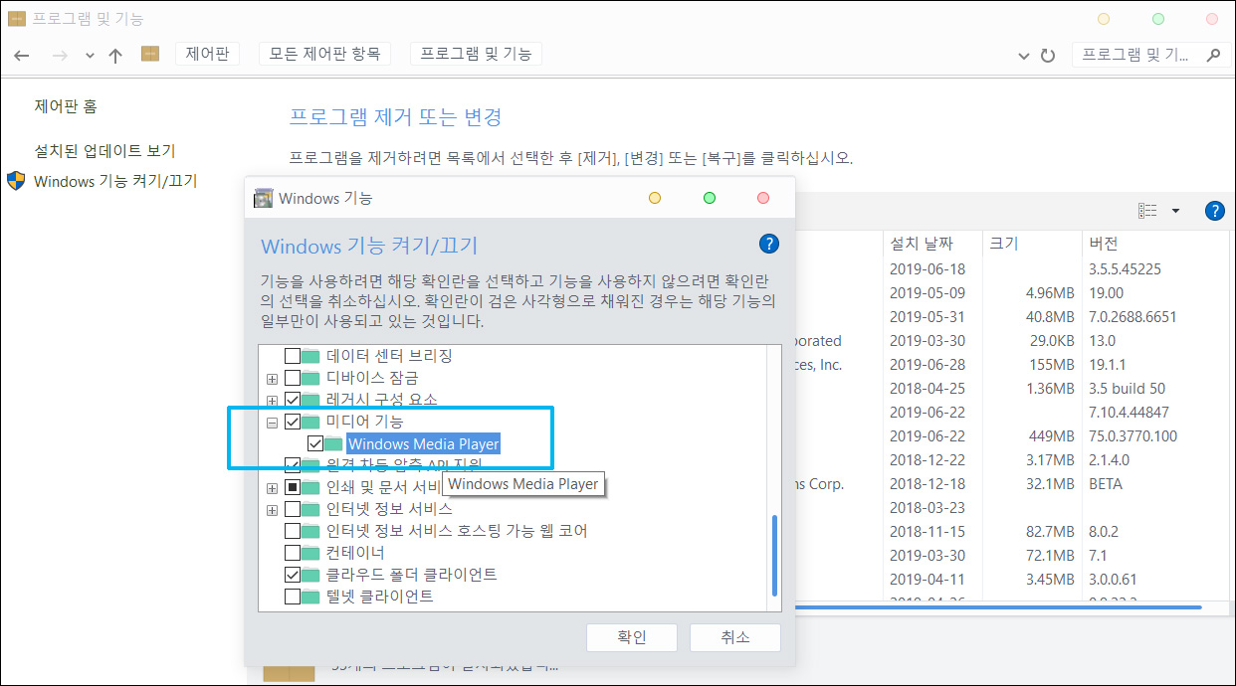Open 제어판 홈 link
Viewport: 1236px width, 686px height.
[66, 106]
